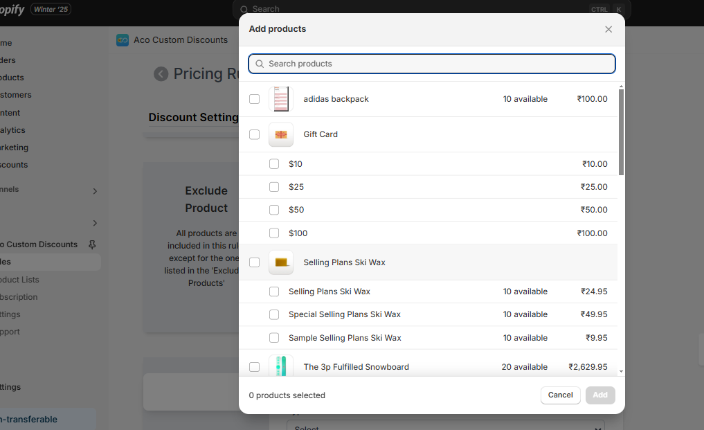
Task: Click the back arrow next to Pricing Rules
Action: coord(161,73)
